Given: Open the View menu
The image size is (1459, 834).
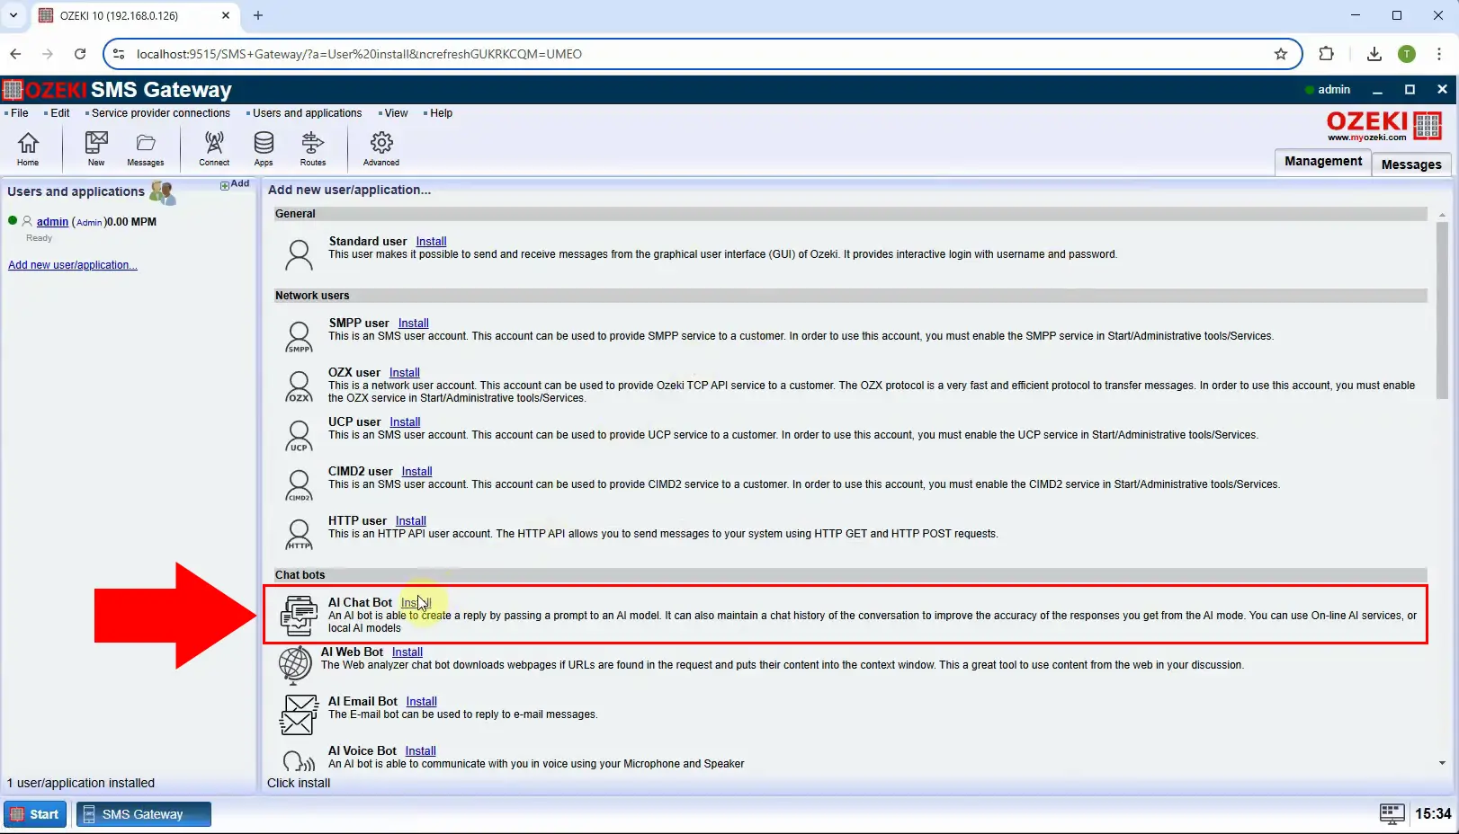Looking at the screenshot, I should click(396, 113).
